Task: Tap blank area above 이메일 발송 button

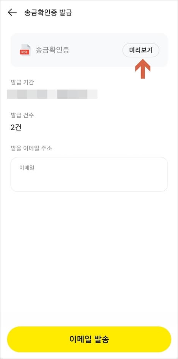Action: pos(89,259)
